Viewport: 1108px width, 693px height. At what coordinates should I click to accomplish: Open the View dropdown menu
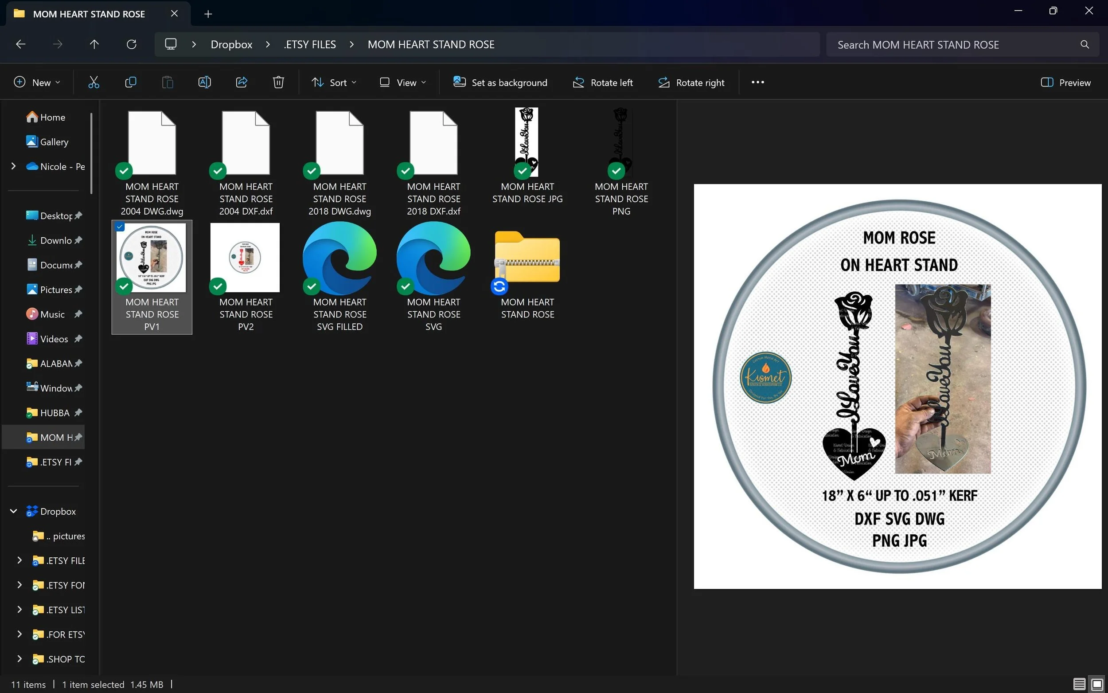tap(403, 82)
